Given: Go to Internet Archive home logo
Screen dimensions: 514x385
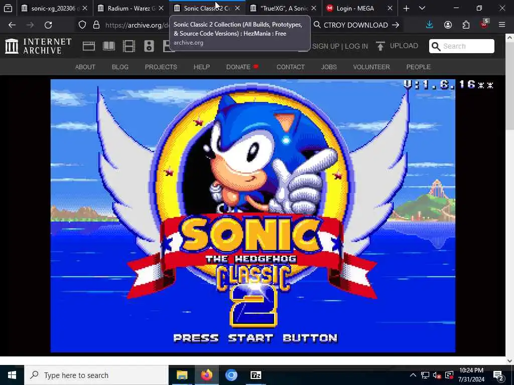Looking at the screenshot, I should [38, 46].
